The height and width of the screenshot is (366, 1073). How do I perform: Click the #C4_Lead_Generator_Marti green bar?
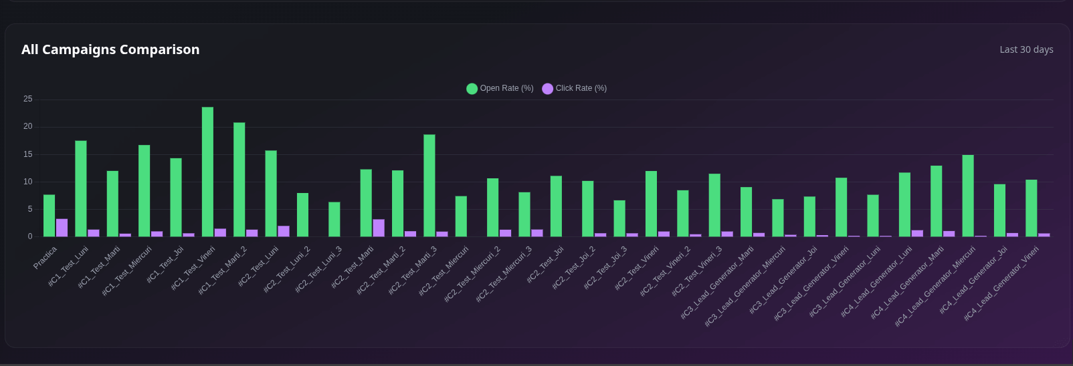[x=936, y=201]
